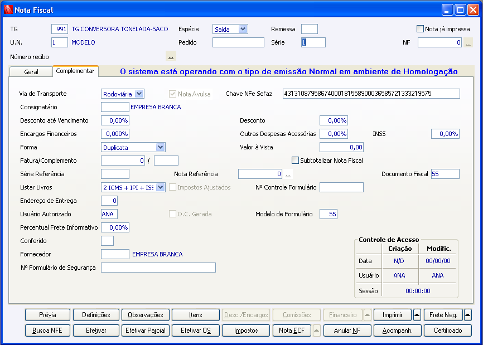Click the Documento Fiscal field

(x=445, y=174)
